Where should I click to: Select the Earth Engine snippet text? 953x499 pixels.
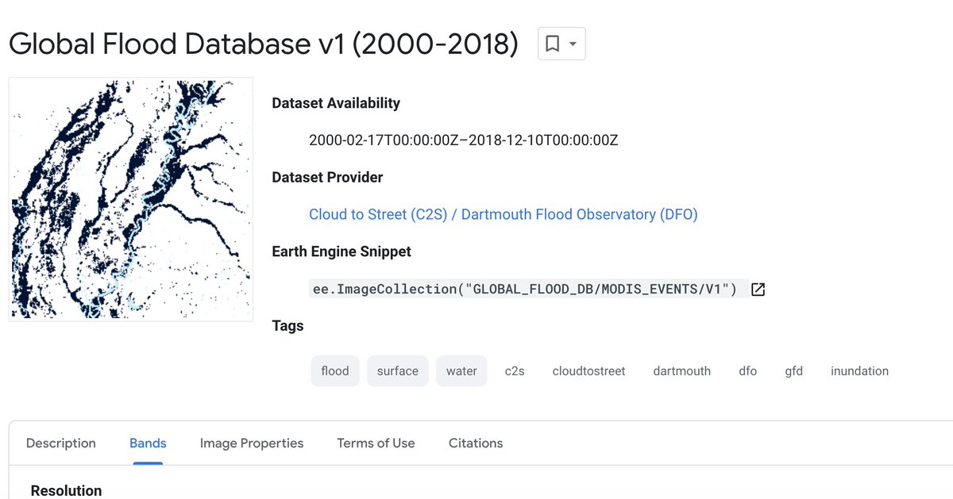(524, 289)
